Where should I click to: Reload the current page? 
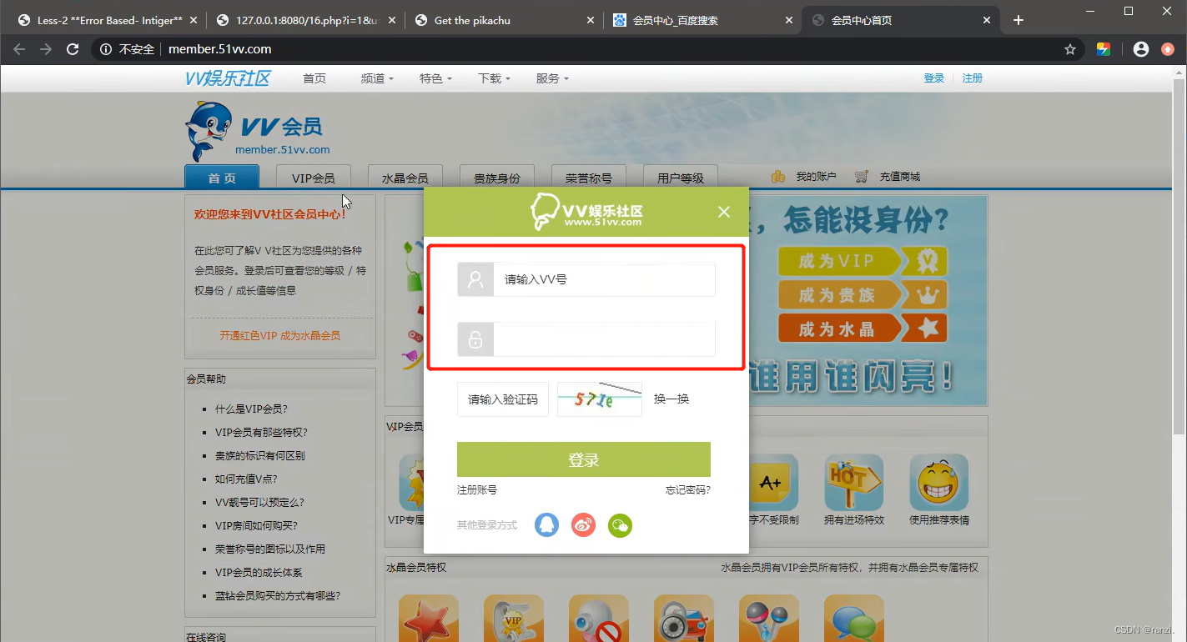(73, 49)
